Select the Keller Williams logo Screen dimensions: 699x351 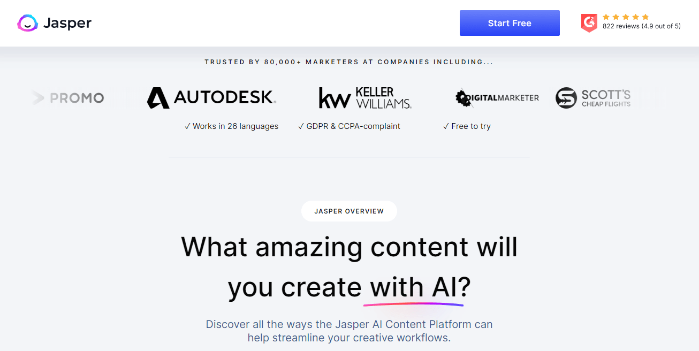click(364, 97)
